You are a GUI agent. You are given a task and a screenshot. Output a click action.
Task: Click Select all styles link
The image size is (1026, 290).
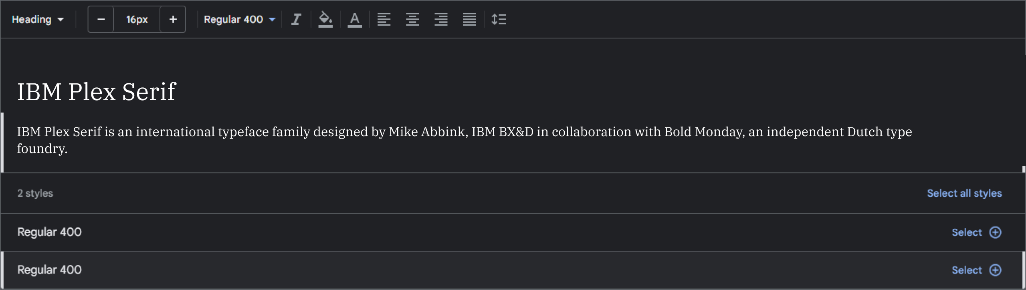964,193
